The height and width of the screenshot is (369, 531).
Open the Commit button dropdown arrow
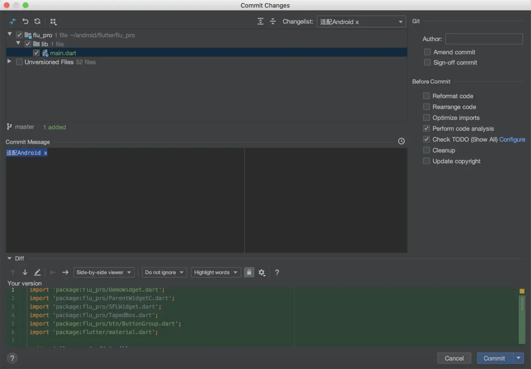[519, 358]
